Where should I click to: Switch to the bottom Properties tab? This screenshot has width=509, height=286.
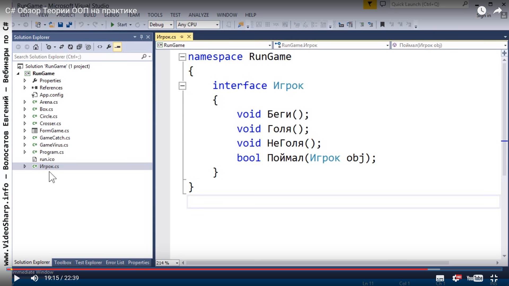pyautogui.click(x=139, y=262)
